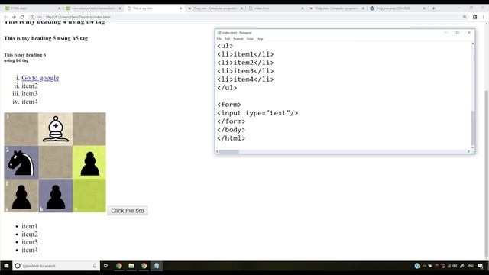Click the taskbar 'Type here to search' box
This screenshot has width=489, height=275.
56,266
